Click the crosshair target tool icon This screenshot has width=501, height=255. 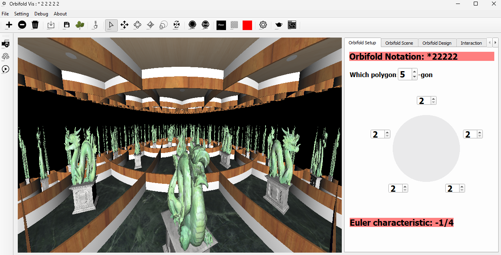pos(151,25)
